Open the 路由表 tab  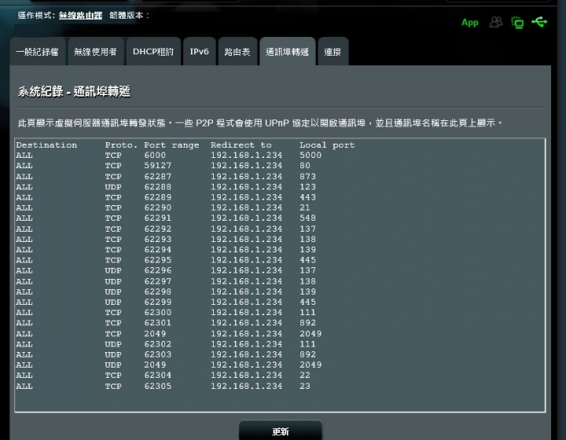[237, 52]
